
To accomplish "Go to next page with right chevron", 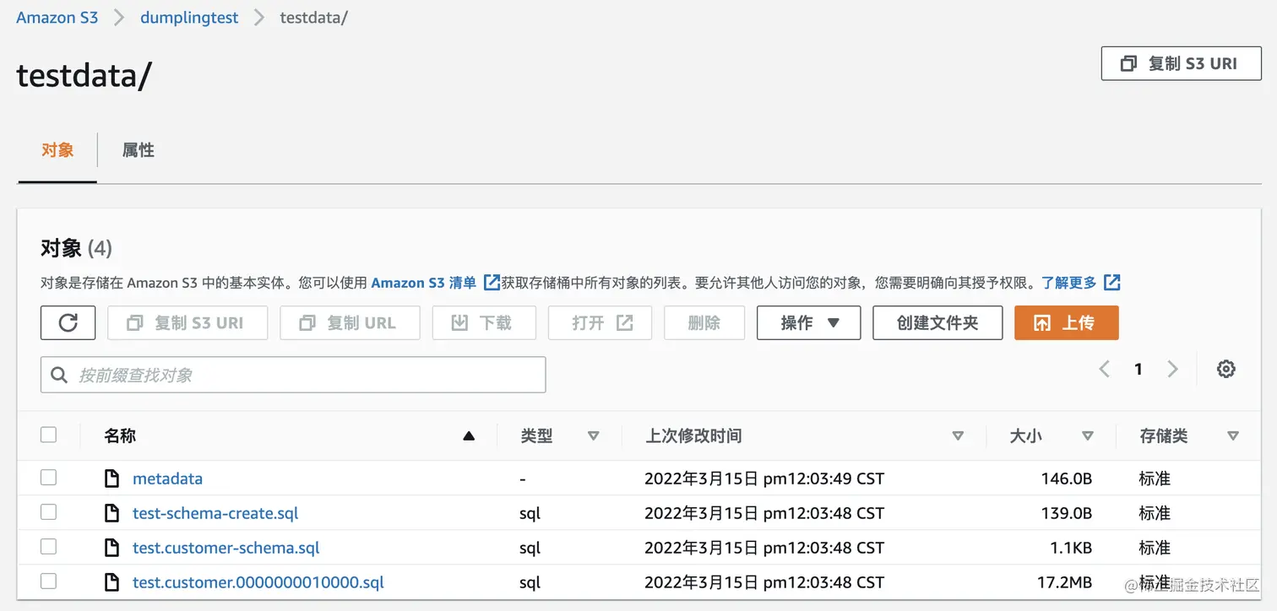I will coord(1172,369).
